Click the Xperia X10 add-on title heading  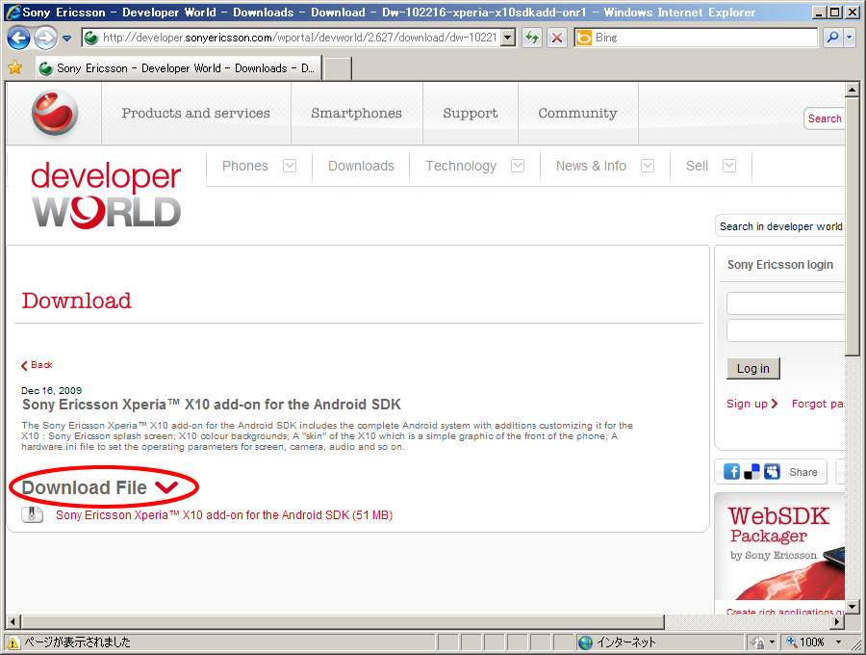click(x=212, y=405)
